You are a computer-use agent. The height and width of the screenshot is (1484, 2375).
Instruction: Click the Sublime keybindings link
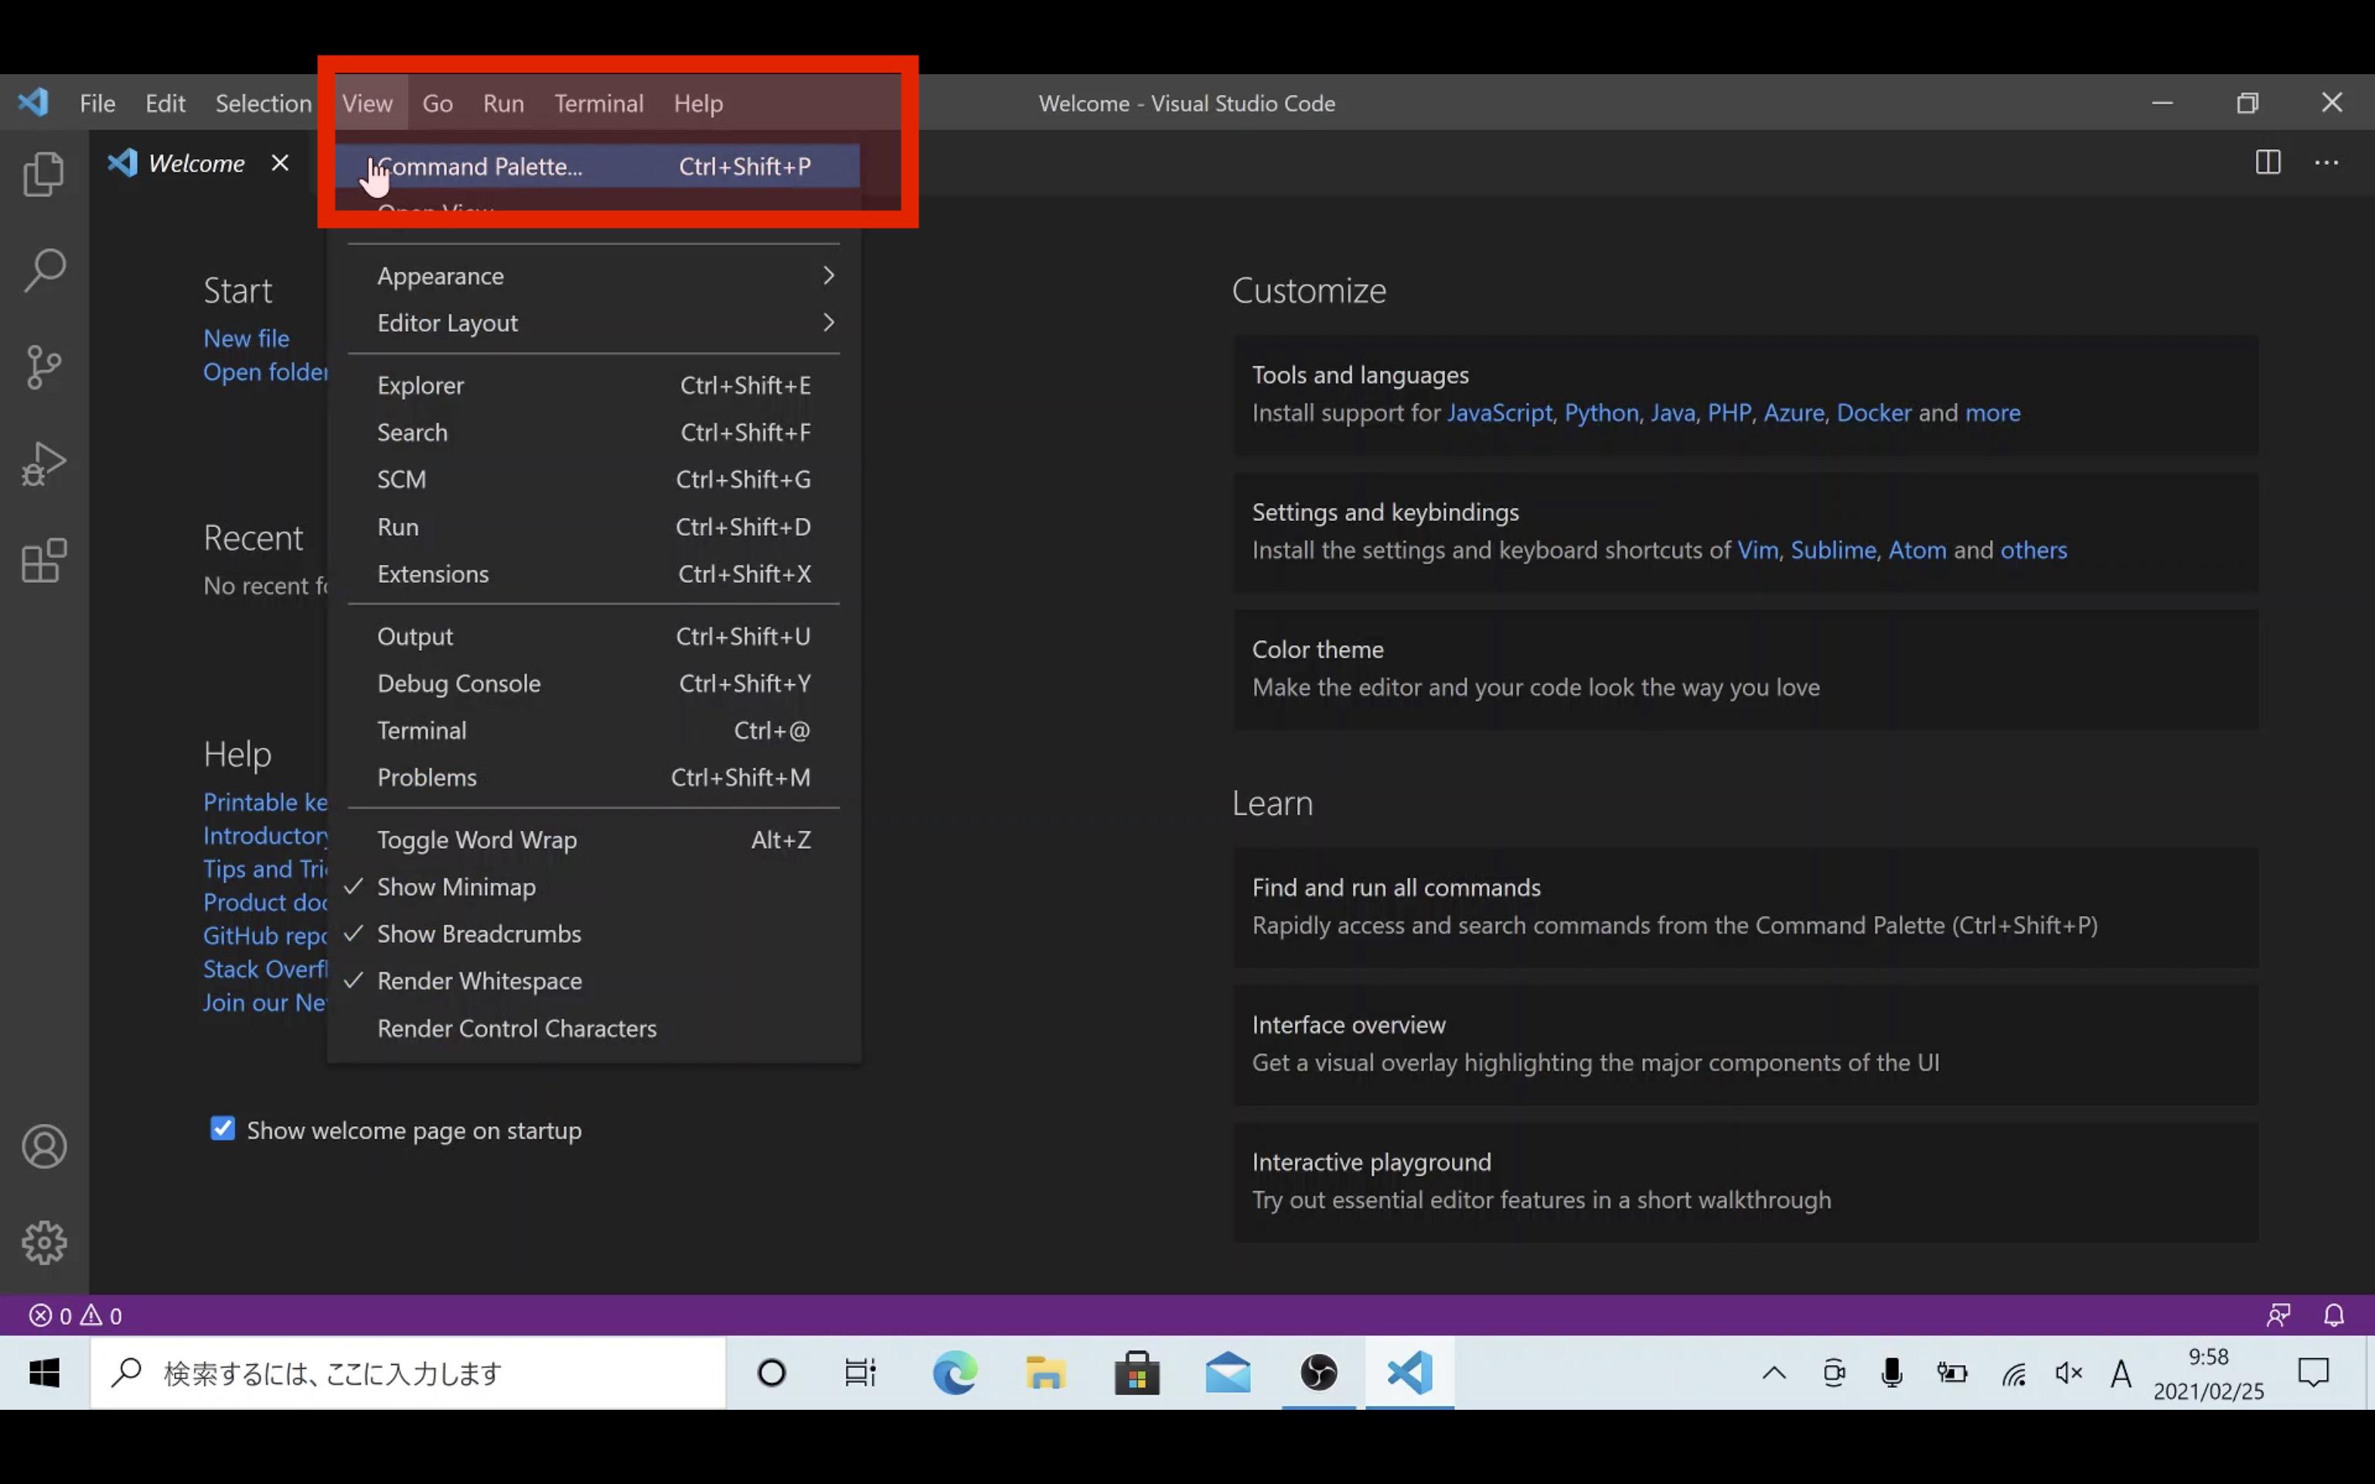[x=1833, y=550]
